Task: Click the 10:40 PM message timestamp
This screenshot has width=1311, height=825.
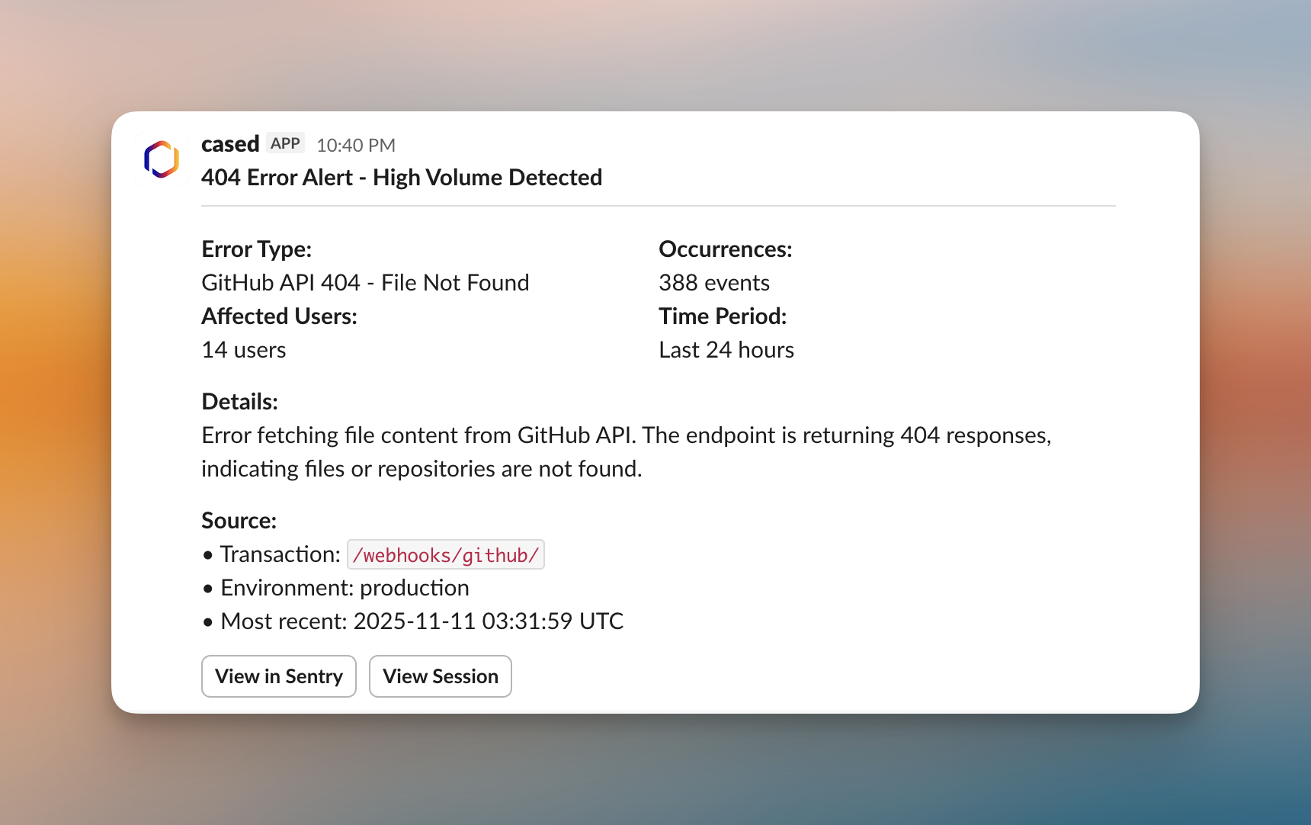Action: click(355, 145)
